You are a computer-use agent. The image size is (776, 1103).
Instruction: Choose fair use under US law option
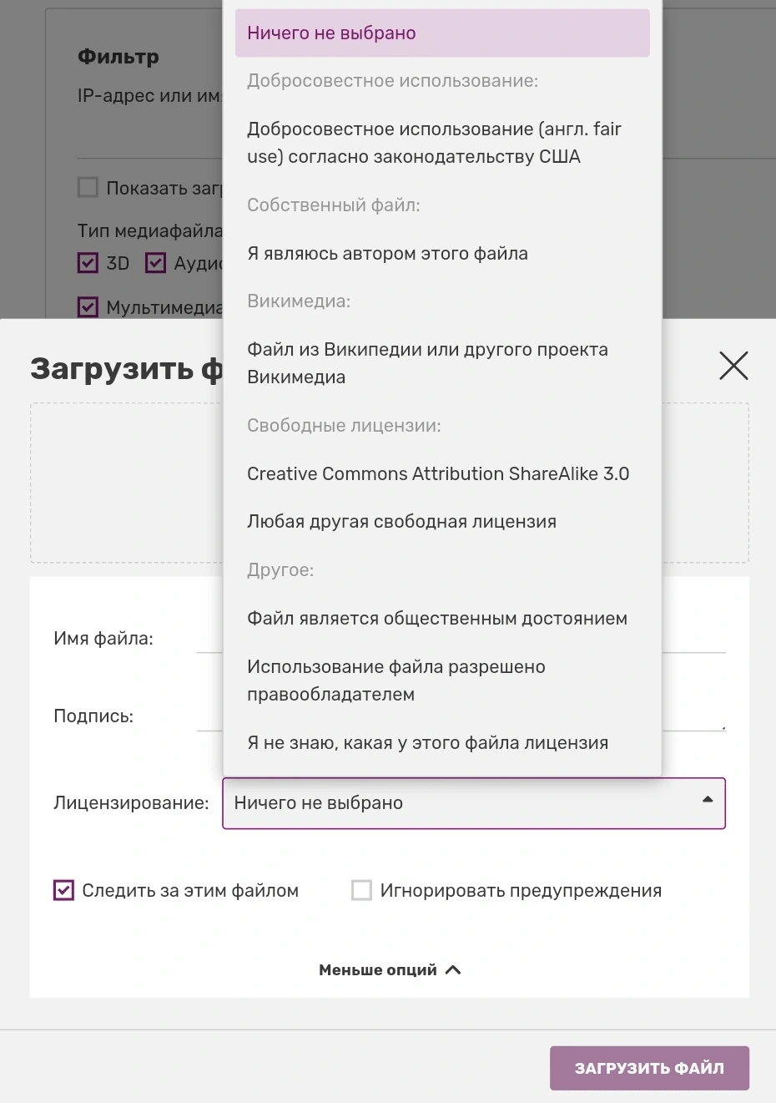[x=442, y=143]
